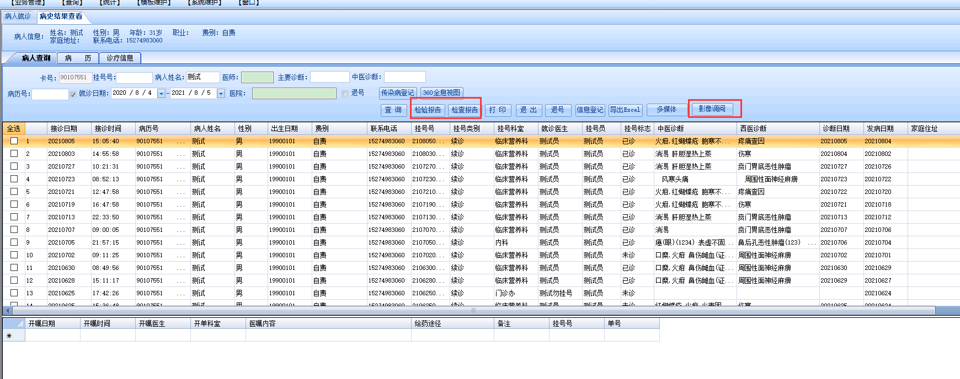The height and width of the screenshot is (379, 960).
Task: Expand the start date 2020/8/4 dropdown
Action: (x=161, y=94)
